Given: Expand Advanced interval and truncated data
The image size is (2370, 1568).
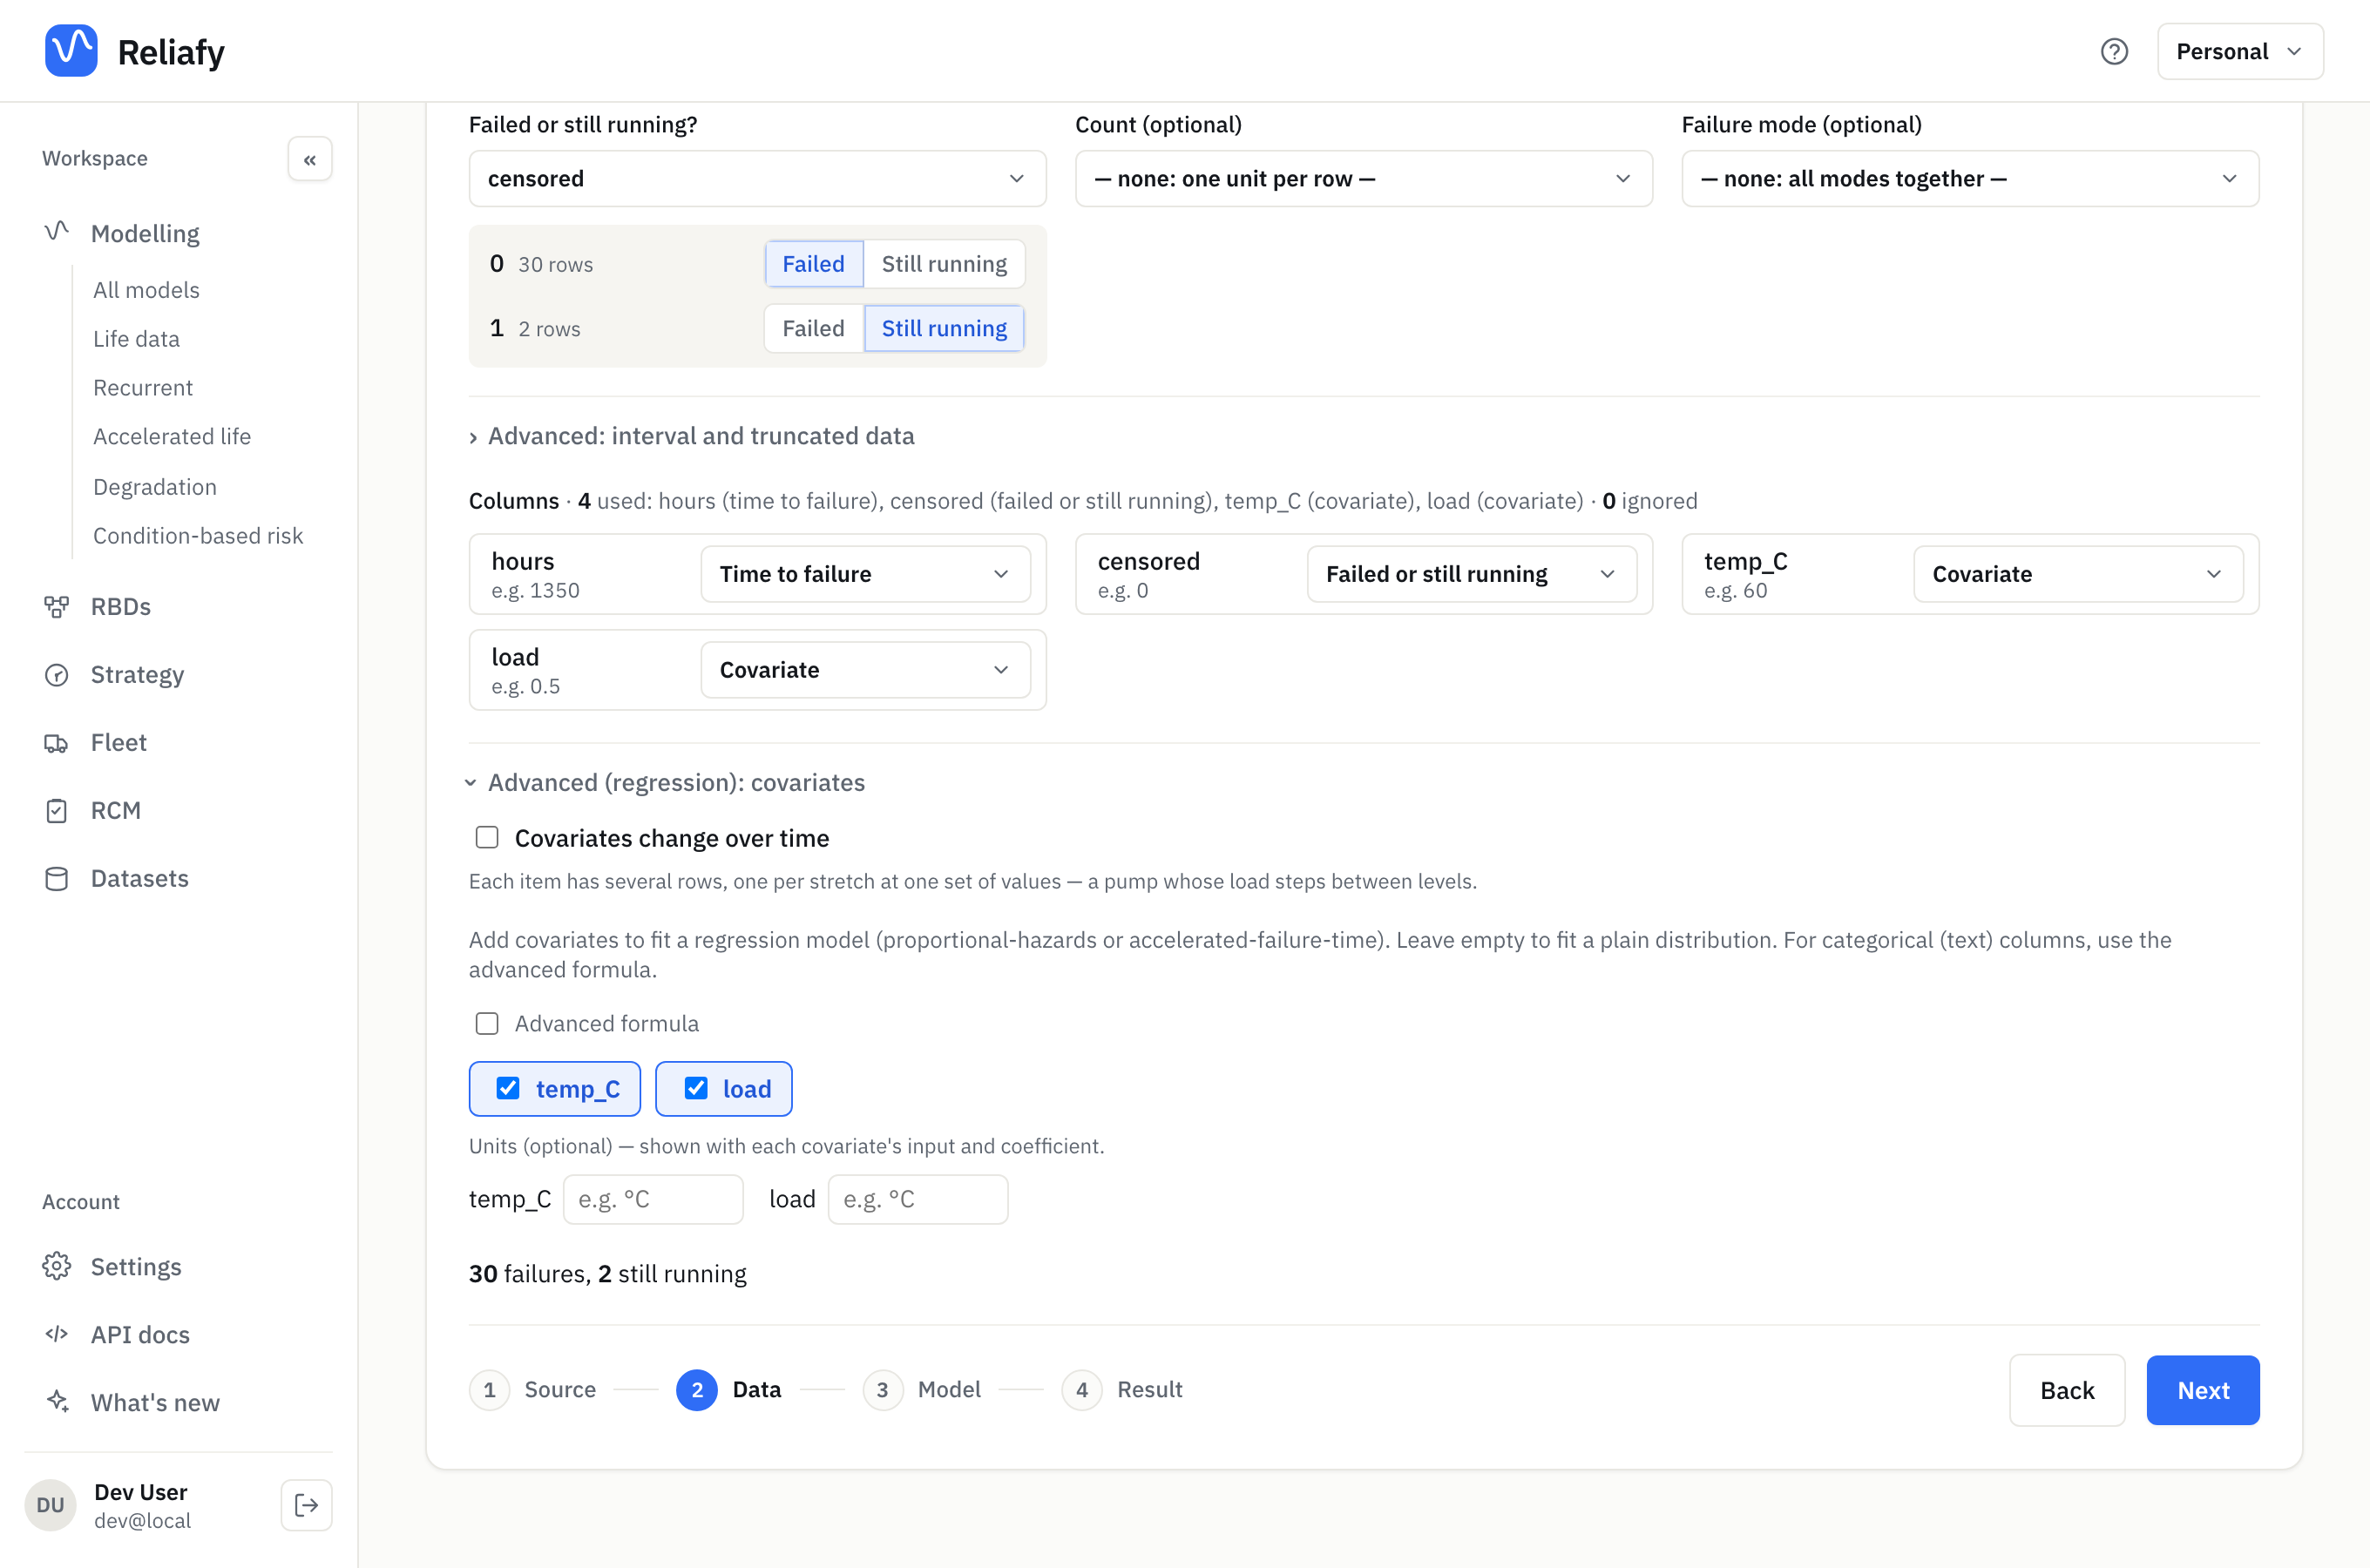Looking at the screenshot, I should coord(692,436).
